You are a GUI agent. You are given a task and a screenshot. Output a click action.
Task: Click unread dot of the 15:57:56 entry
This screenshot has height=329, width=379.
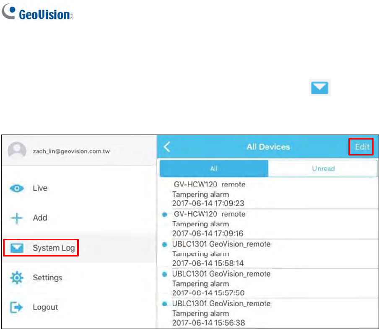(165, 274)
